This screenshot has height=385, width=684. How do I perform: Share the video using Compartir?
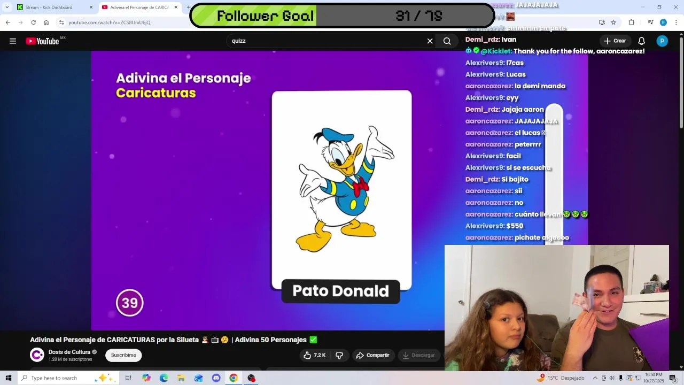click(372, 355)
